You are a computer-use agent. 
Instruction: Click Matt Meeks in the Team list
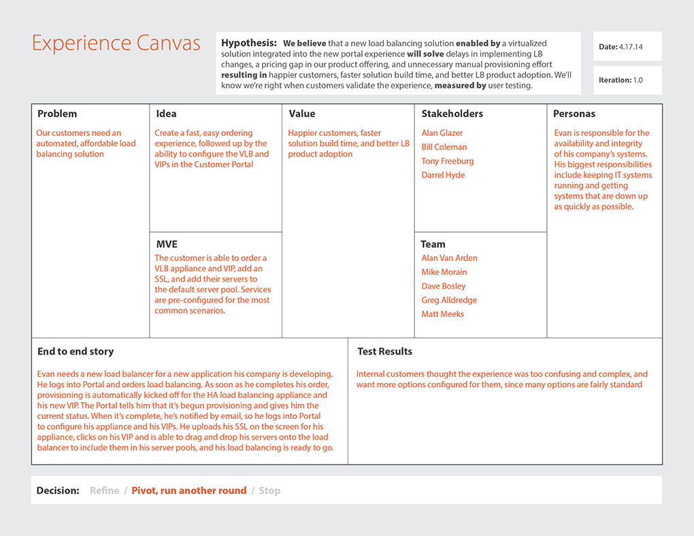click(442, 314)
